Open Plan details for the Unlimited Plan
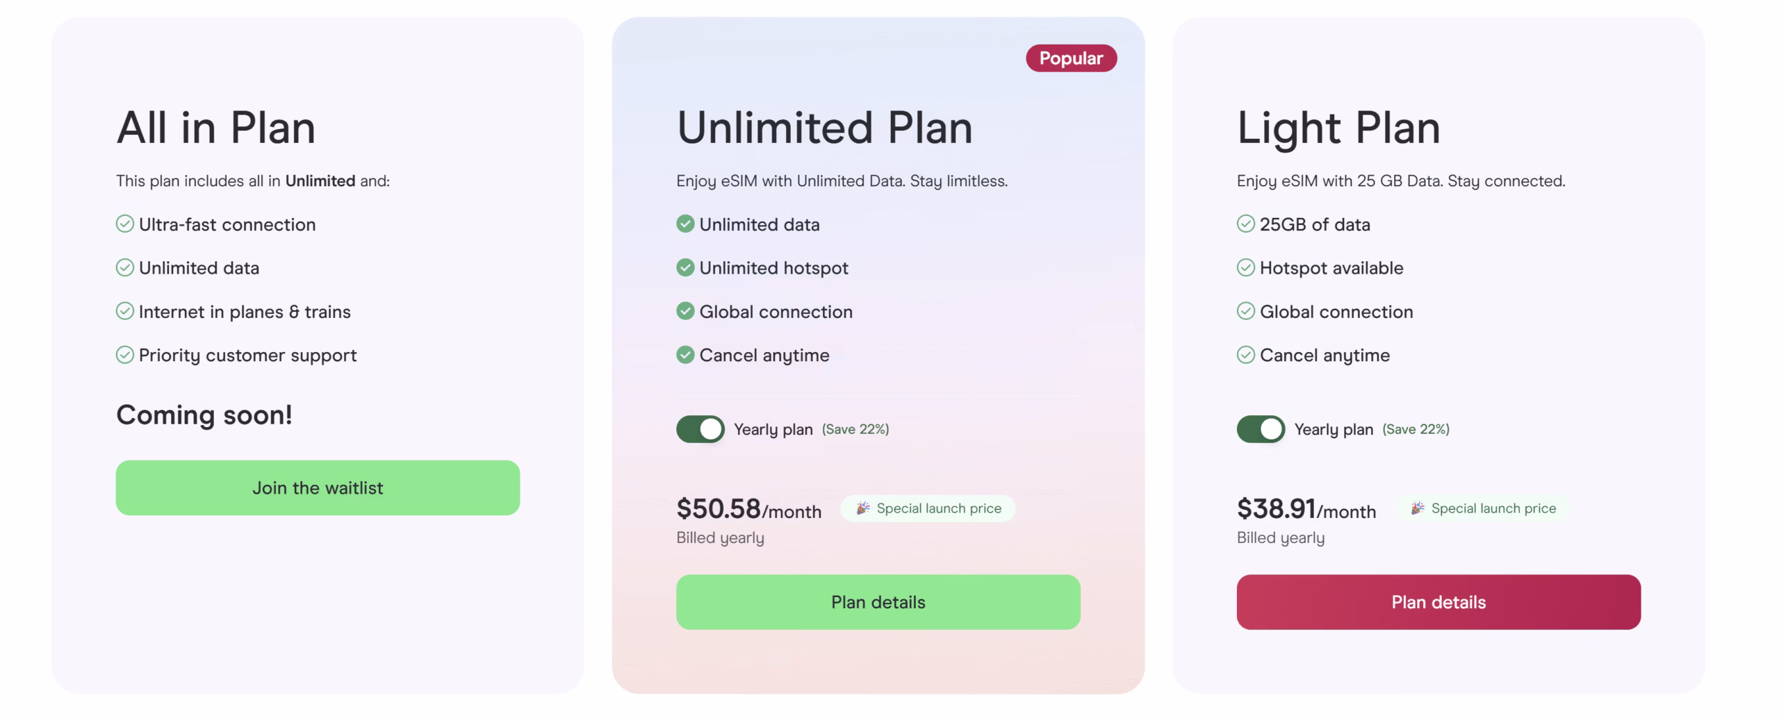1779x718 pixels. point(877,601)
